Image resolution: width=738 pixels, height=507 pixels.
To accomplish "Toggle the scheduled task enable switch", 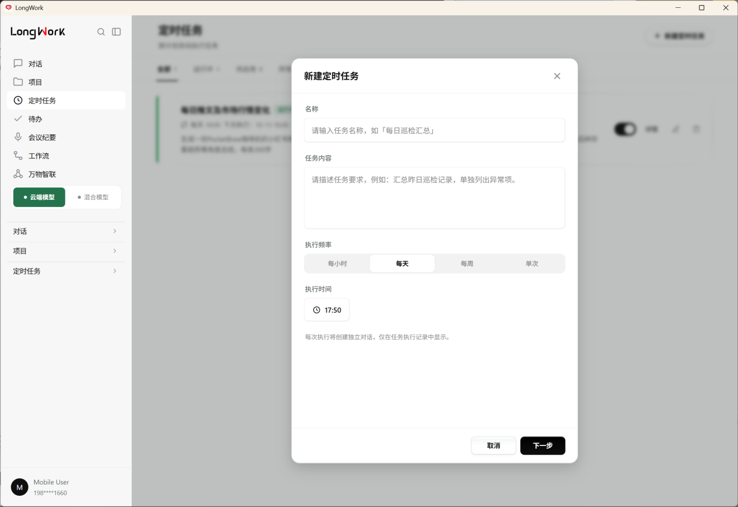I will (x=625, y=129).
